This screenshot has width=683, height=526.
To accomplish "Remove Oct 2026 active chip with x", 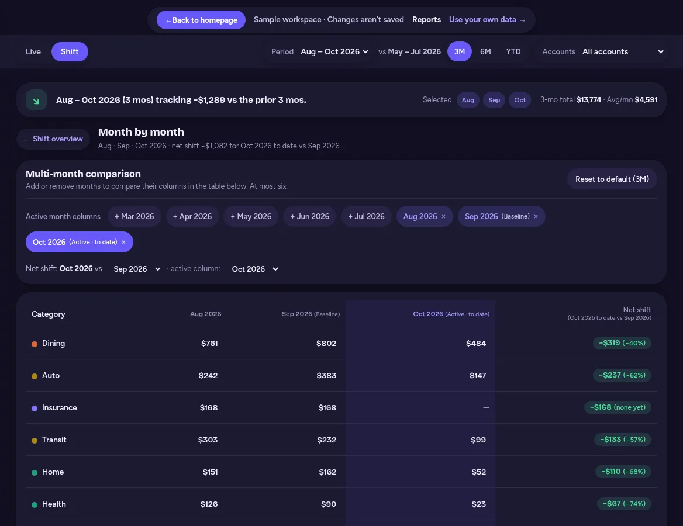I will tap(124, 242).
